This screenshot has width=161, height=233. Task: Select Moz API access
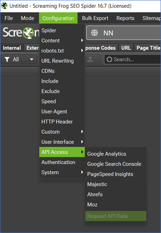click(x=116, y=204)
